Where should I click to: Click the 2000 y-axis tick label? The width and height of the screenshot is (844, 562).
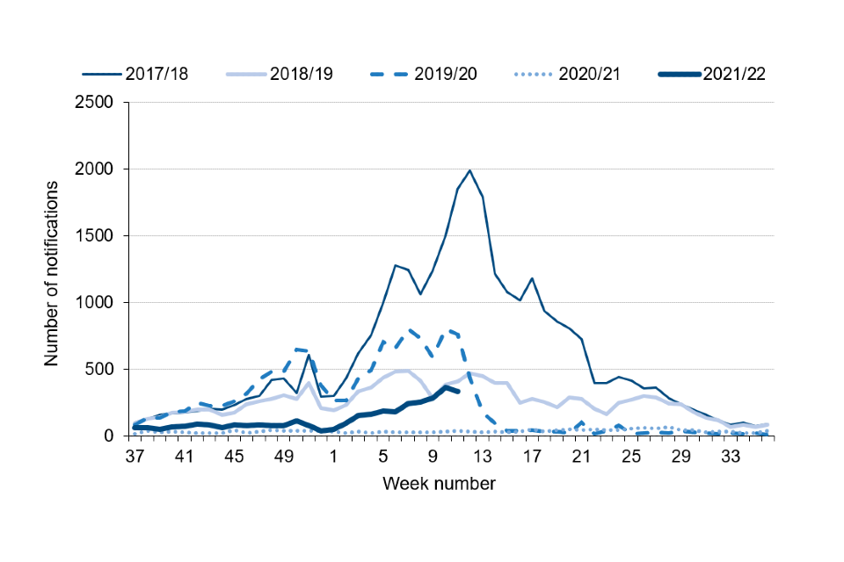point(96,169)
